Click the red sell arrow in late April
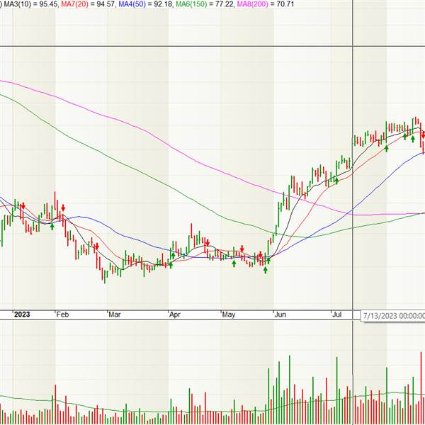 pyautogui.click(x=208, y=243)
